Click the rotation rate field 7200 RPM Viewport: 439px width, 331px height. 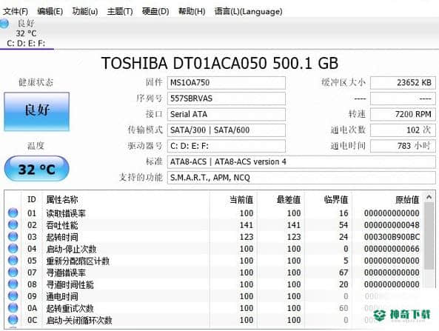tap(403, 114)
